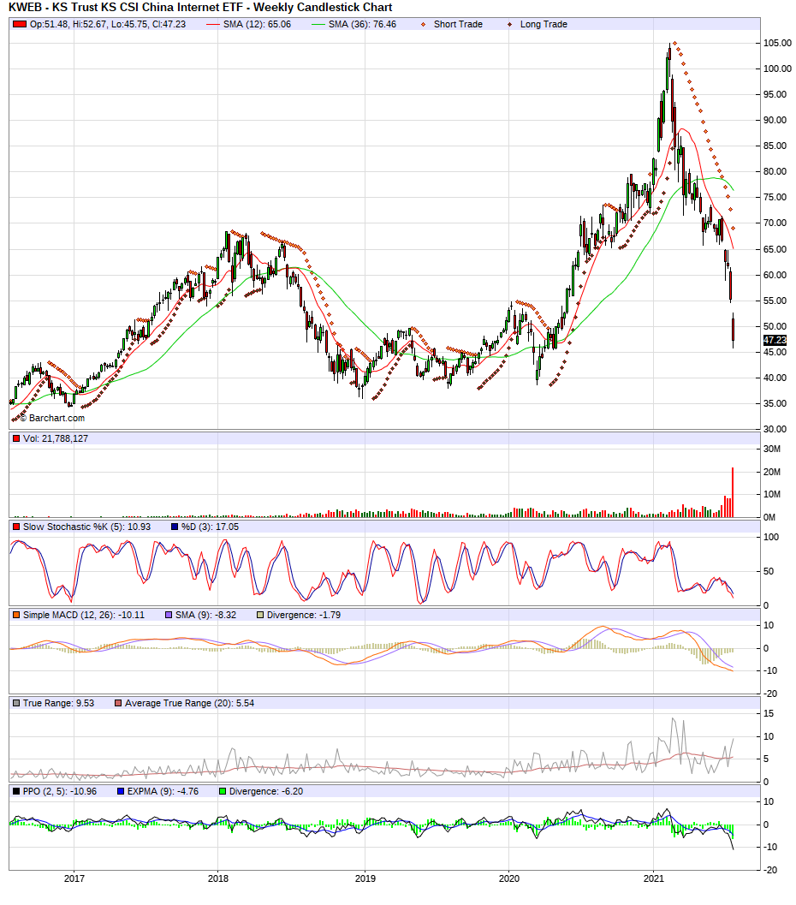Click the latest red weekly candlestick
The image size is (796, 905).
tap(734, 330)
